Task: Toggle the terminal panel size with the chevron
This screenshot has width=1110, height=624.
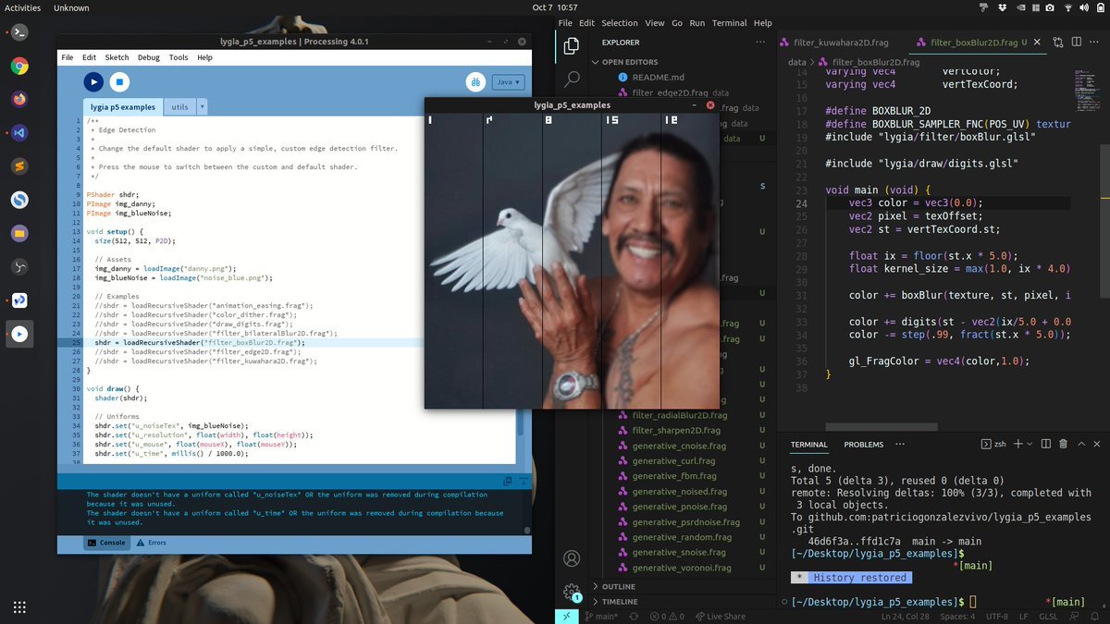Action: click(1079, 445)
